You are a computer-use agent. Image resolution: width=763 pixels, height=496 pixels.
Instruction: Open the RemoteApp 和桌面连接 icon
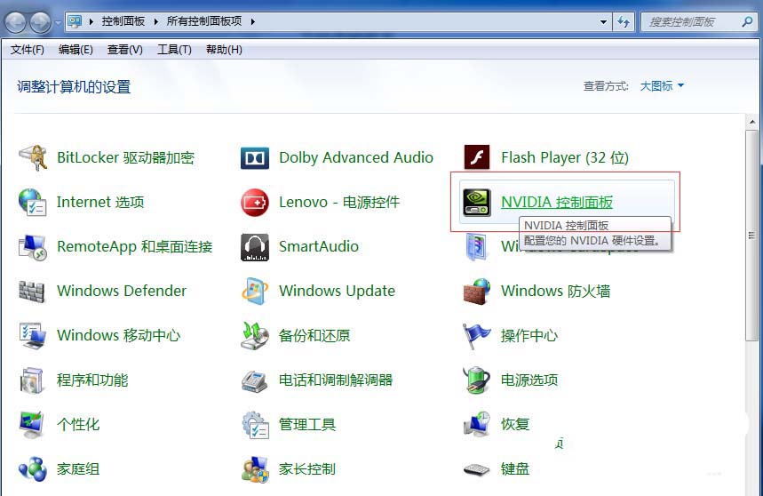point(33,247)
